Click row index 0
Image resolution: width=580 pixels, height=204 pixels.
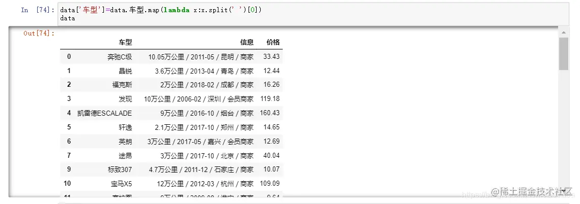[x=69, y=57]
